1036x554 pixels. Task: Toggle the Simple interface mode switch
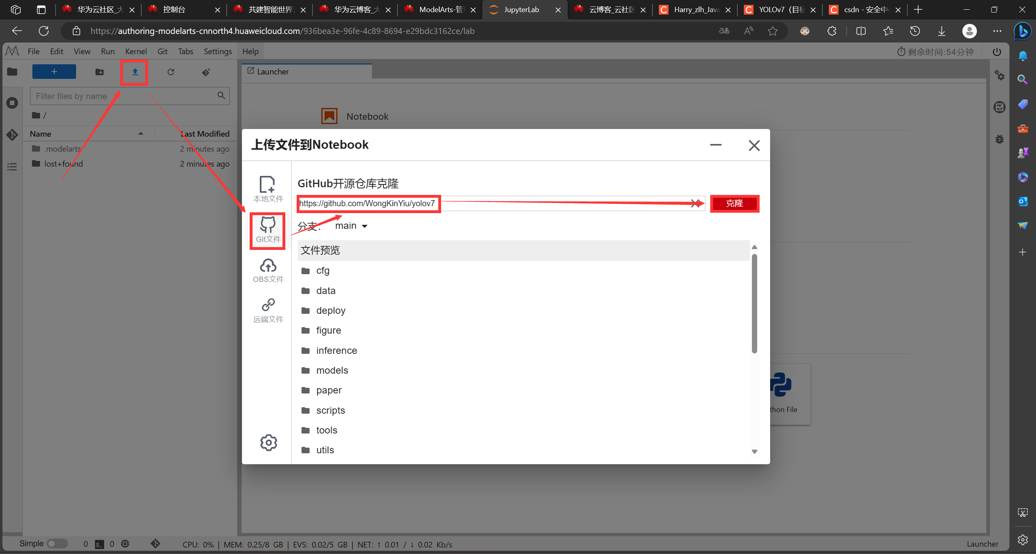click(x=57, y=544)
